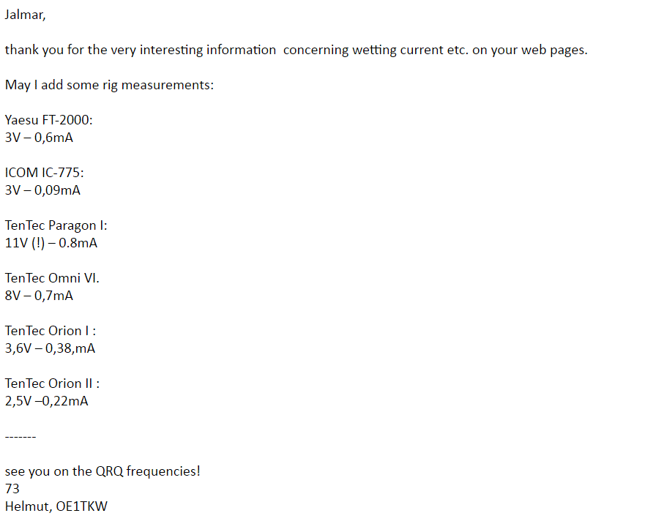Click the 'thank you for the very interesting' line

pos(297,50)
